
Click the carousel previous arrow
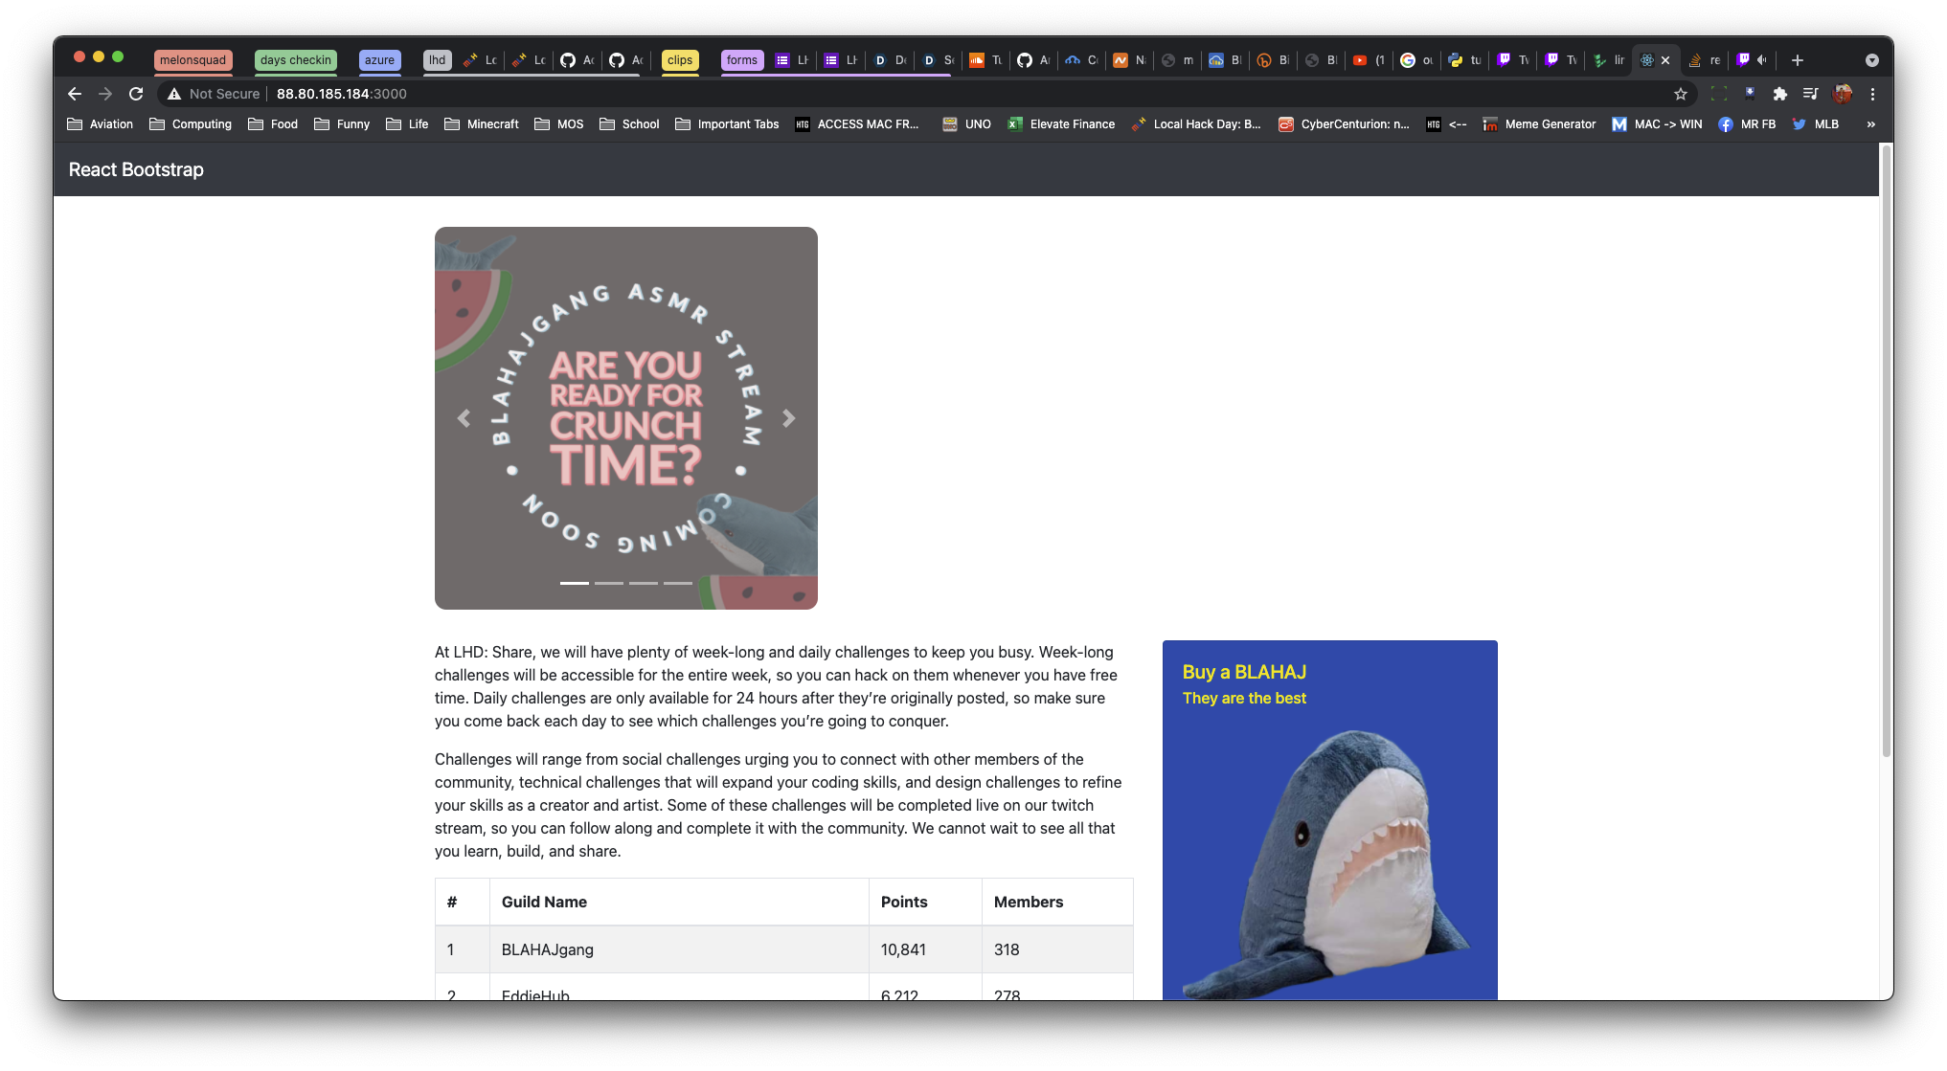pyautogui.click(x=464, y=418)
